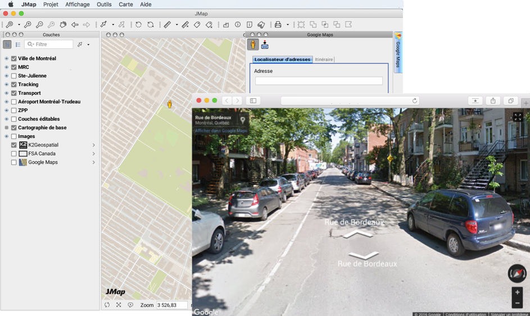Image resolution: width=530 pixels, height=316 pixels.
Task: Toggle the Tracking layer checkbox
Action: [x=14, y=84]
